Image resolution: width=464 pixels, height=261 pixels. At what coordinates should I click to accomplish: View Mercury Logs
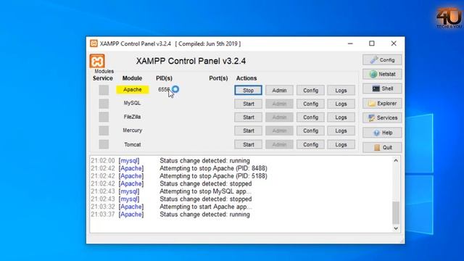(x=341, y=130)
